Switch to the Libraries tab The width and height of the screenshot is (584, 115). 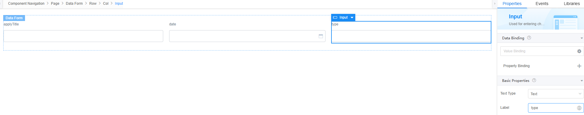[571, 4]
